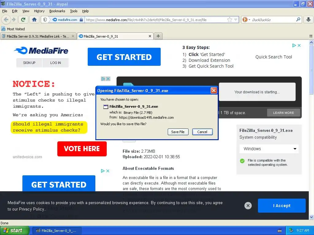Click the SIGN UP button
The image size is (314, 235).
click(29, 63)
